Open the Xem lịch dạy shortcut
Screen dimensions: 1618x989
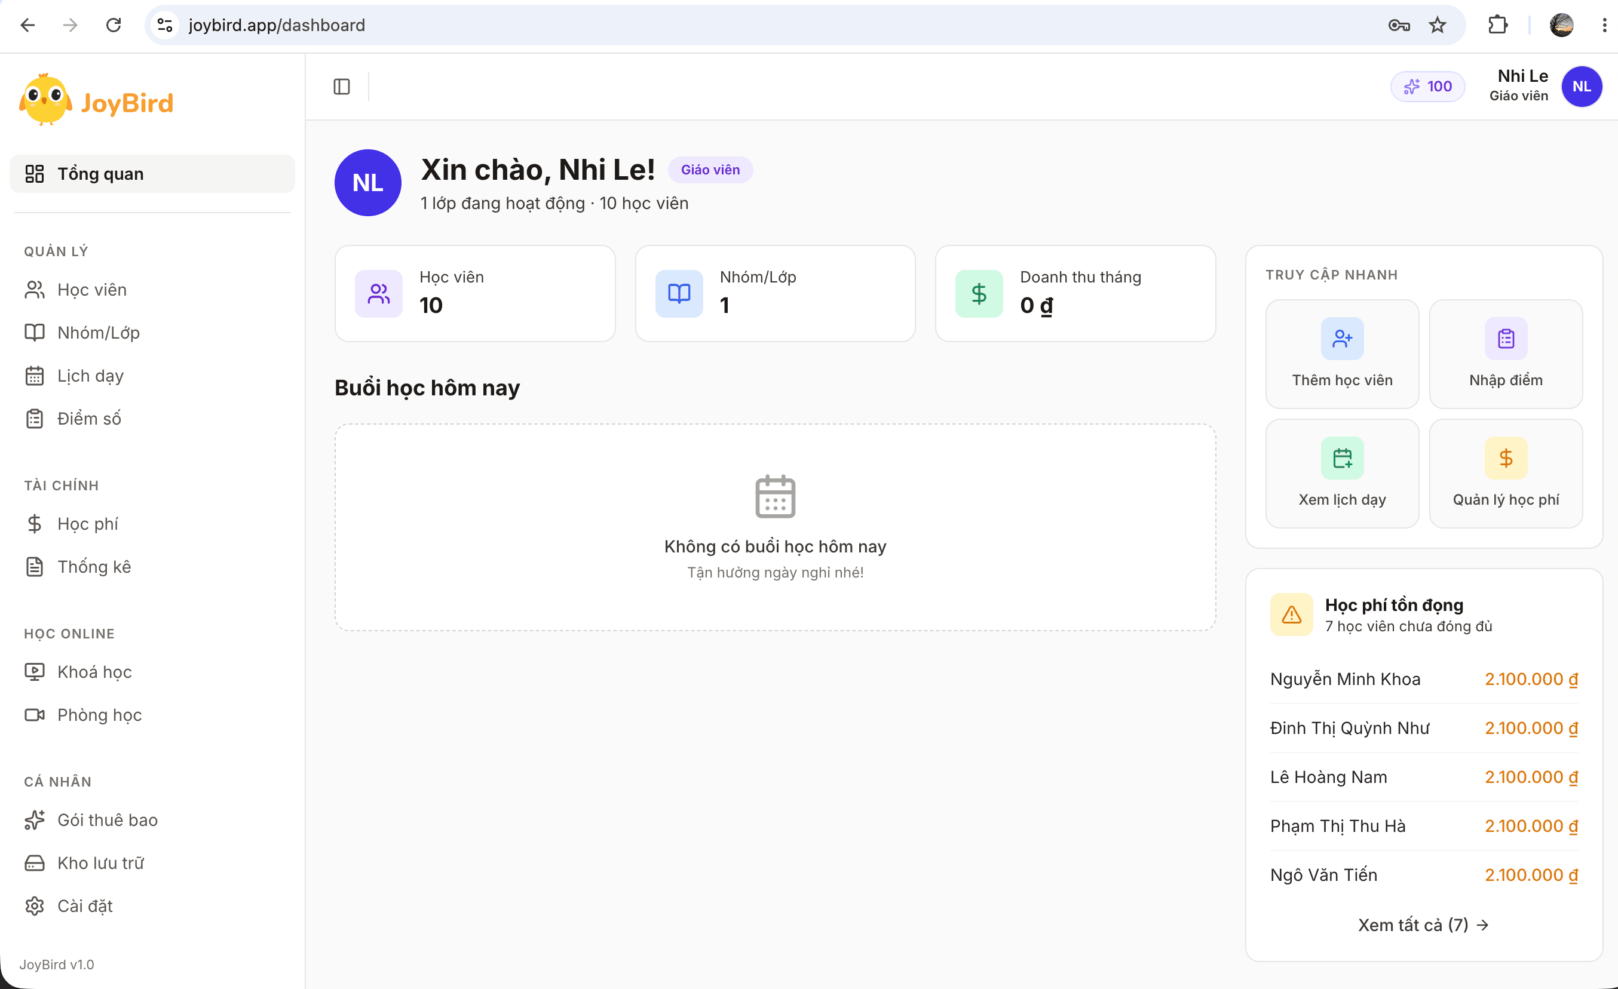coord(1341,473)
